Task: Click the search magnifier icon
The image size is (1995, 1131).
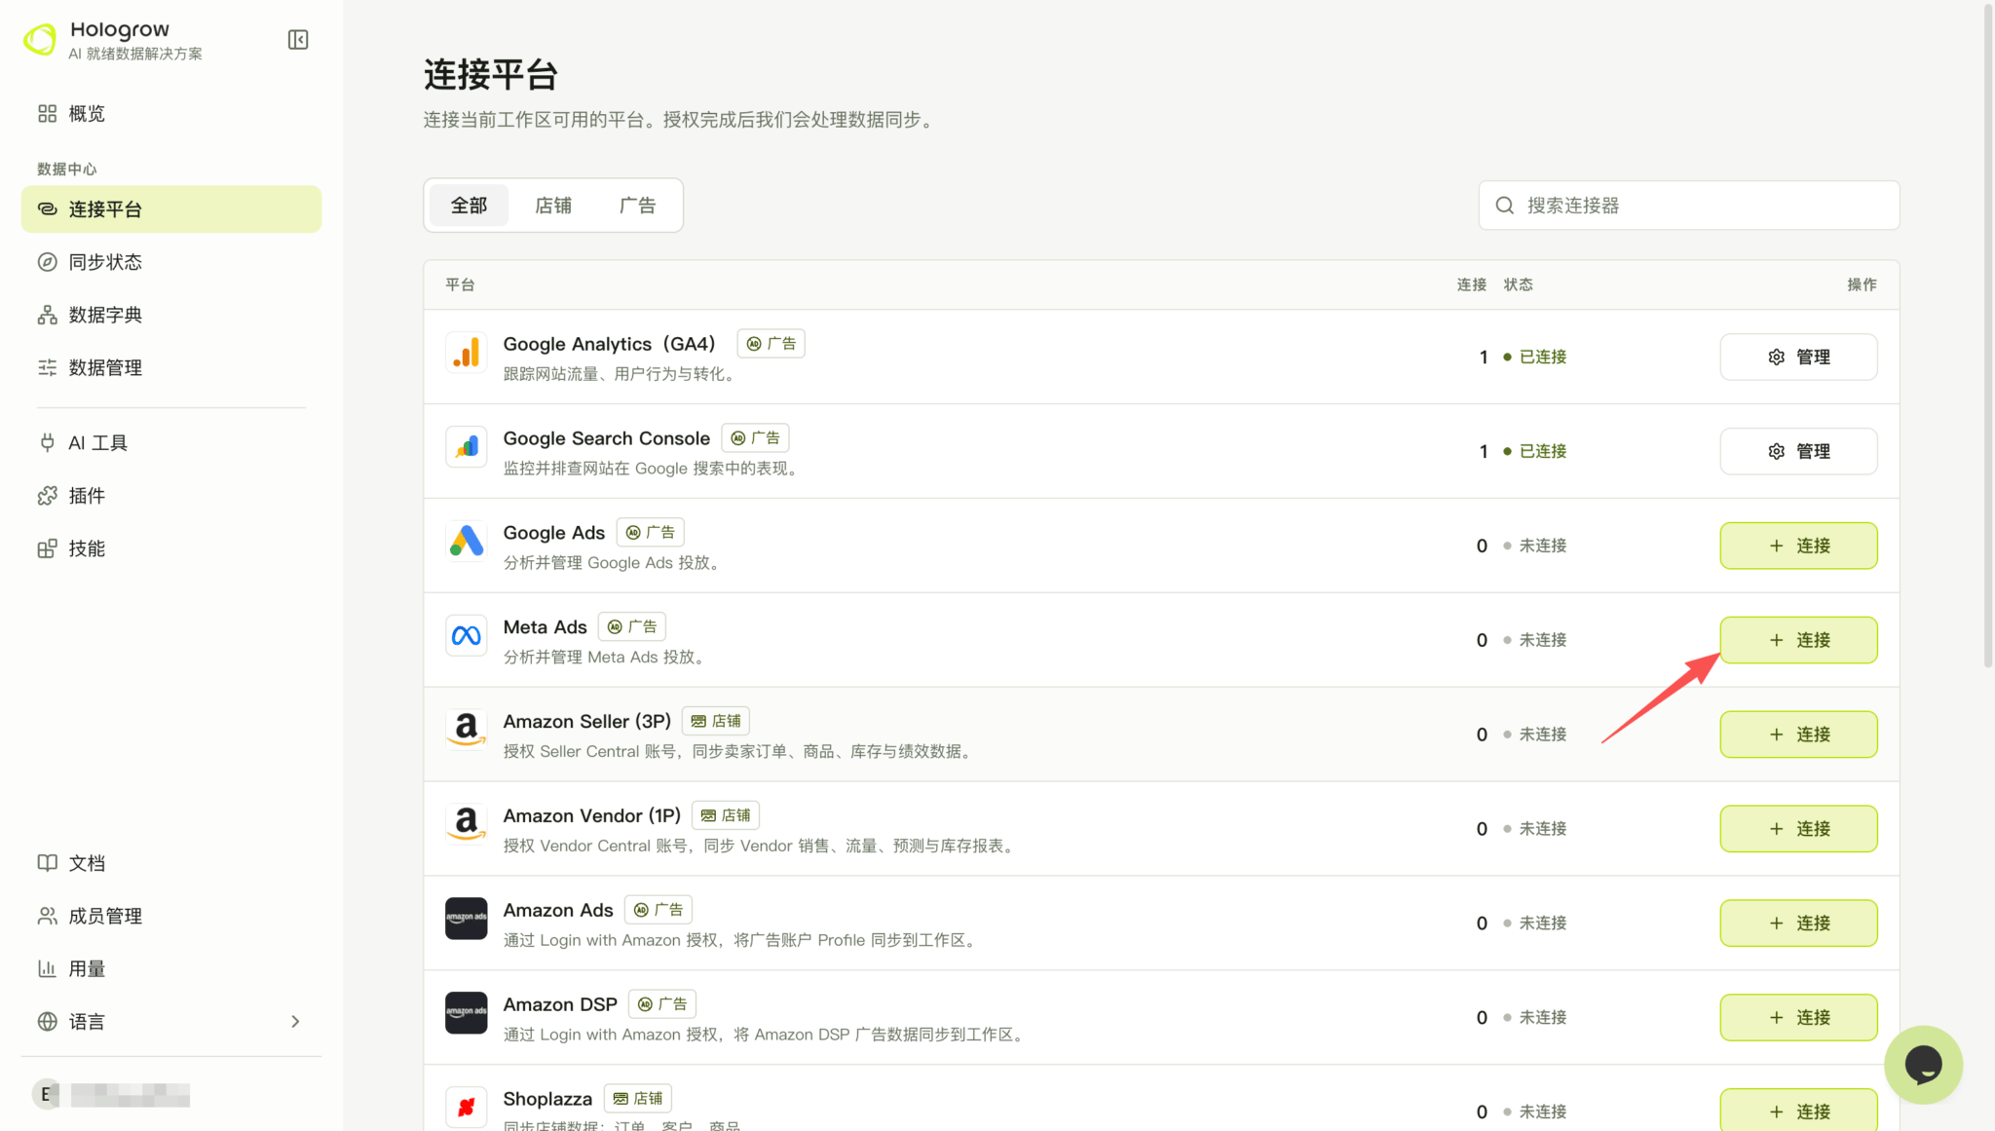Action: (1505, 206)
